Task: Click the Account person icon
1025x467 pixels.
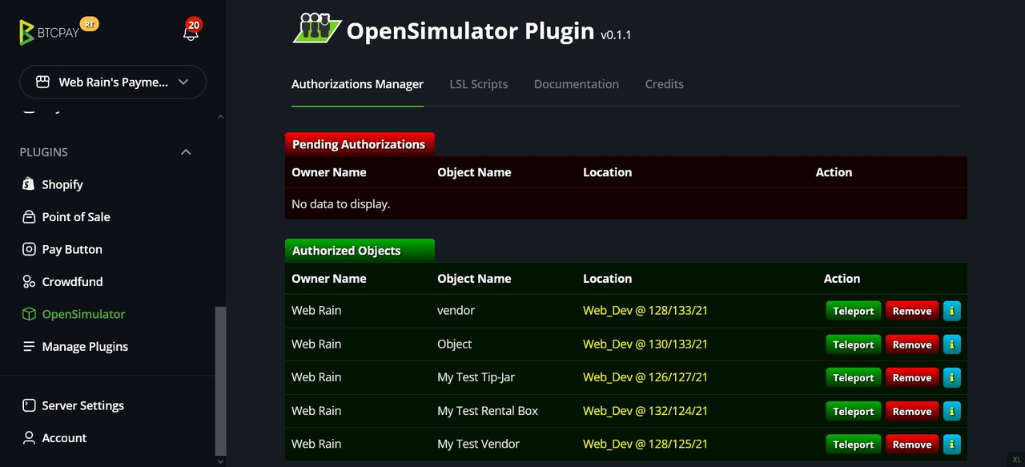Action: point(29,438)
